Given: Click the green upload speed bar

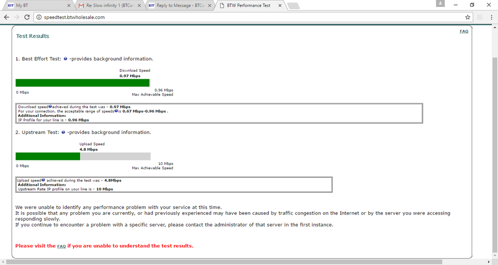Looking at the screenshot, I should 48,156.
